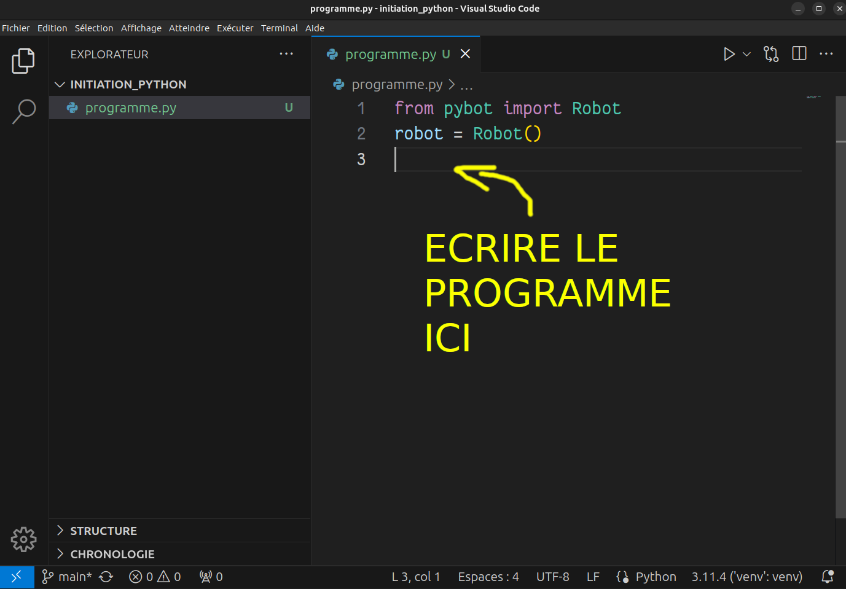
Task: Click line number 2 in the gutter
Action: coord(361,134)
